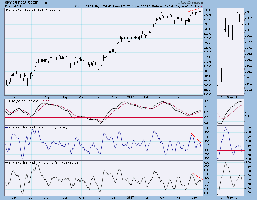The image size is (257, 200).
Task: Click the '212.5' price axis label
Action: (x=208, y=62)
